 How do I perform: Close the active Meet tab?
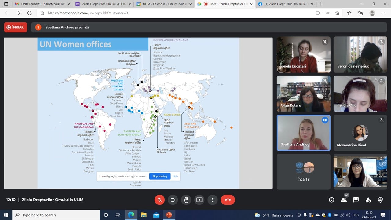(x=251, y=4)
